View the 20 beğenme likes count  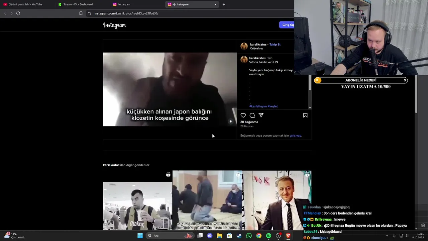pos(249,122)
